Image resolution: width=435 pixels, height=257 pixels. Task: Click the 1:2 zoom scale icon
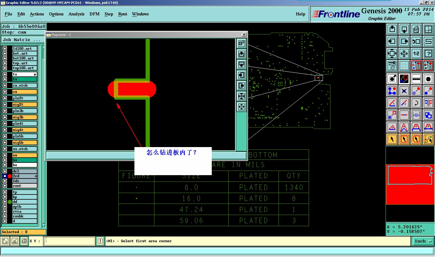(416, 54)
